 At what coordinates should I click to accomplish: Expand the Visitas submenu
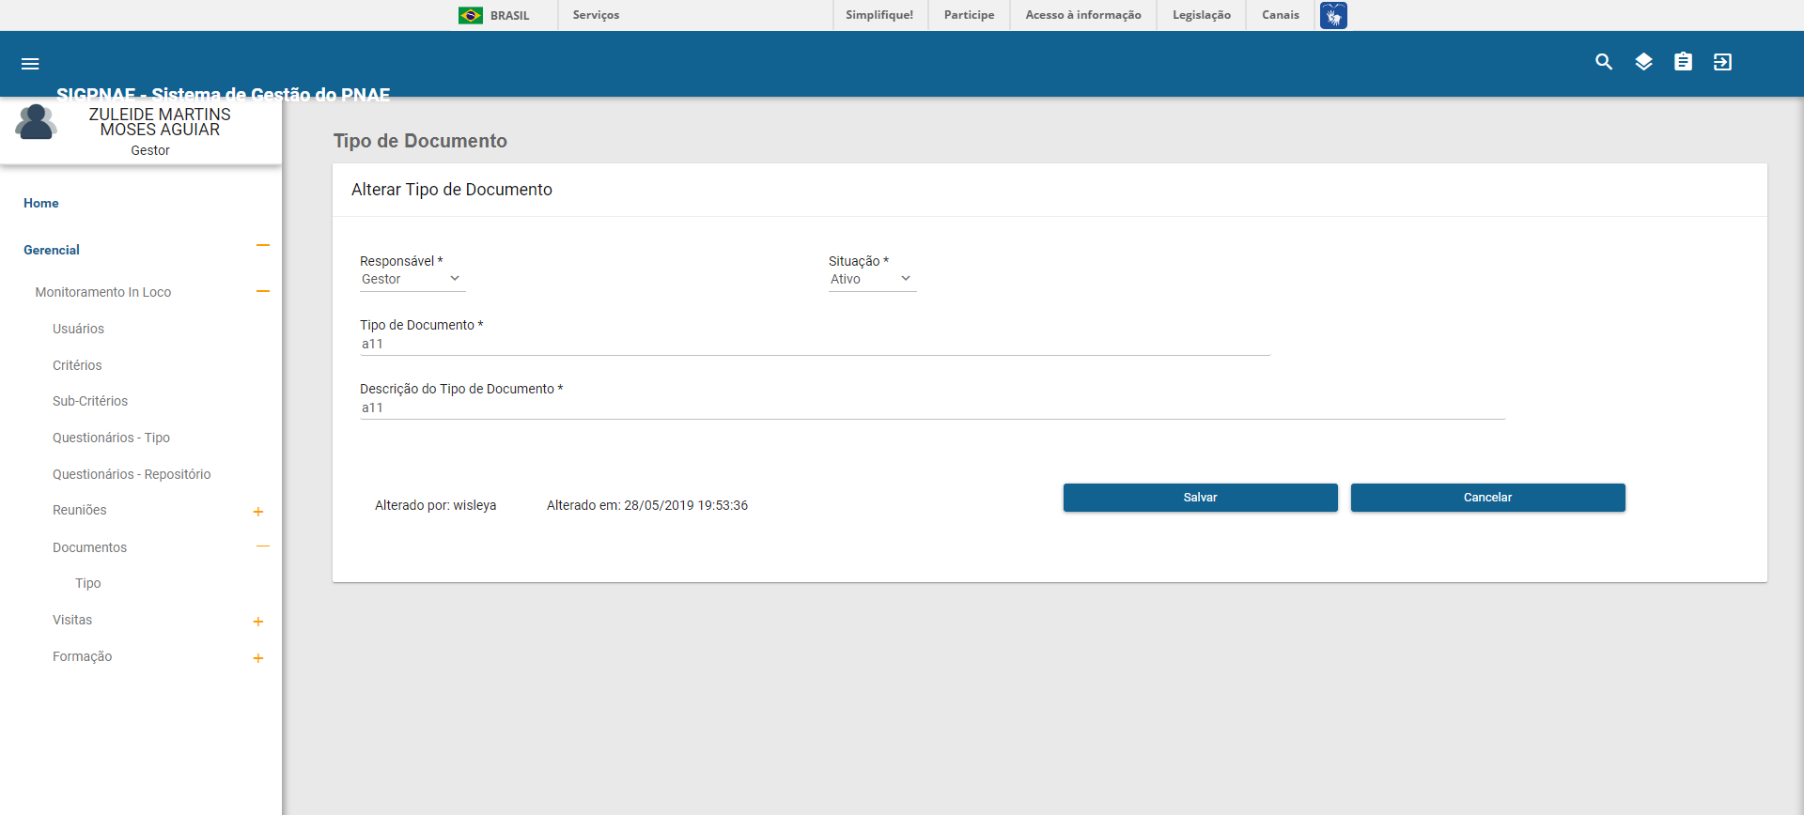[x=258, y=622]
